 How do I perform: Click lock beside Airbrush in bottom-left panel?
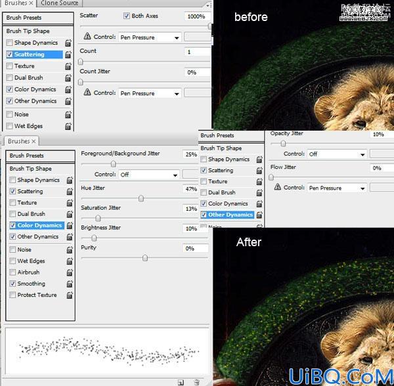pos(70,272)
